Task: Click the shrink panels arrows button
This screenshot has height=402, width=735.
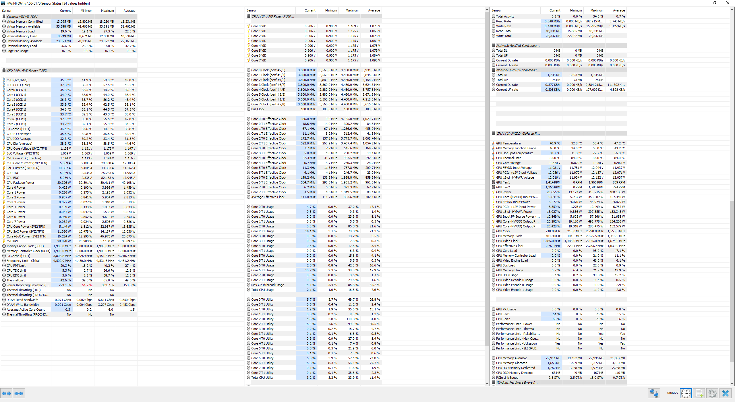Action: pos(19,393)
